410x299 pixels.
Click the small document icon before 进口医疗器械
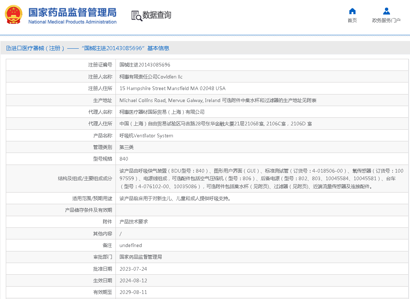pos(8,48)
